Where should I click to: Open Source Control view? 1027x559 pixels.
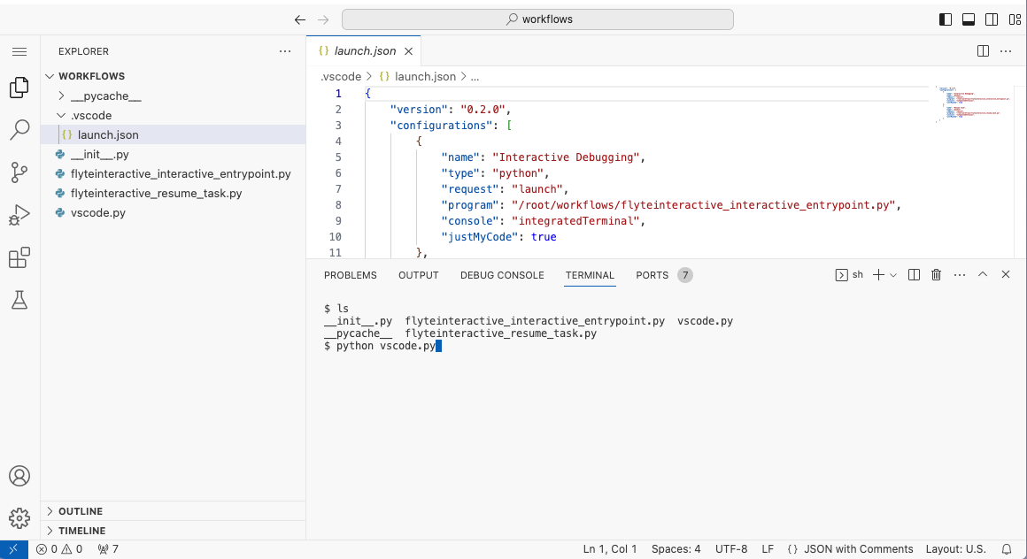pyautogui.click(x=19, y=172)
